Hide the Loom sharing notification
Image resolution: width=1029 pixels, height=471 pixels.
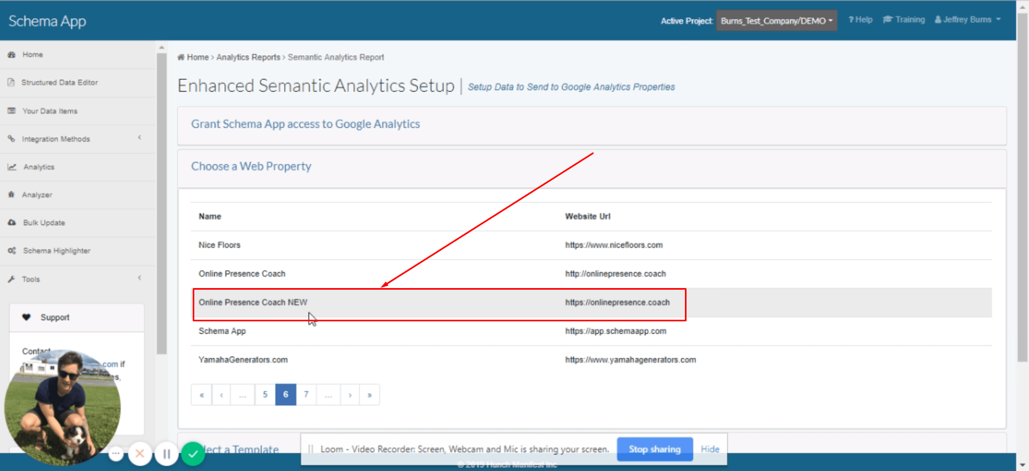tap(710, 449)
